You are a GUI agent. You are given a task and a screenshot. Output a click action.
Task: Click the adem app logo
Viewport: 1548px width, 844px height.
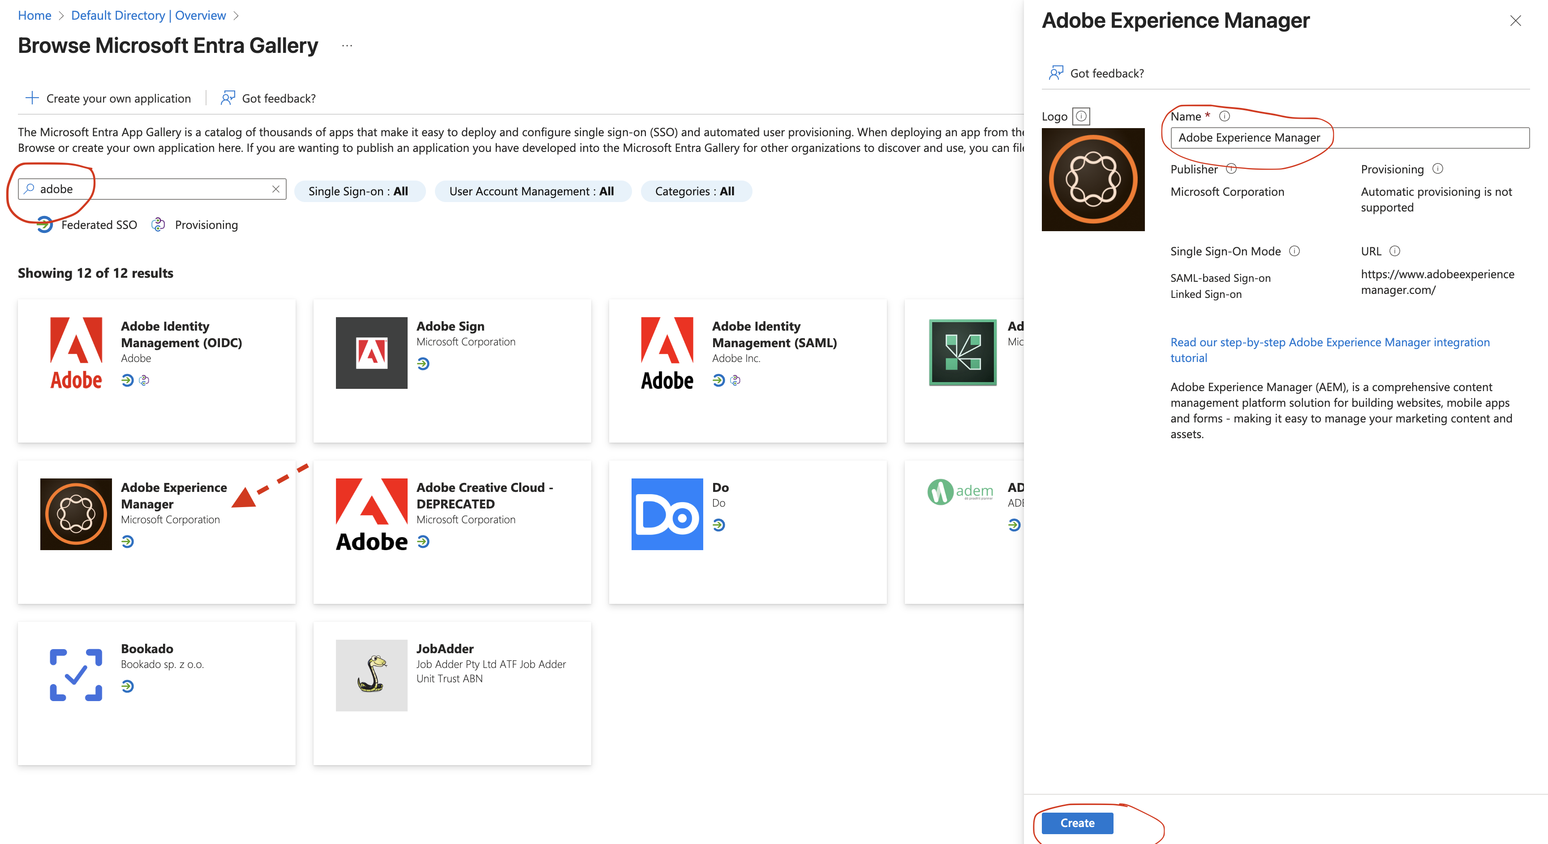point(960,492)
